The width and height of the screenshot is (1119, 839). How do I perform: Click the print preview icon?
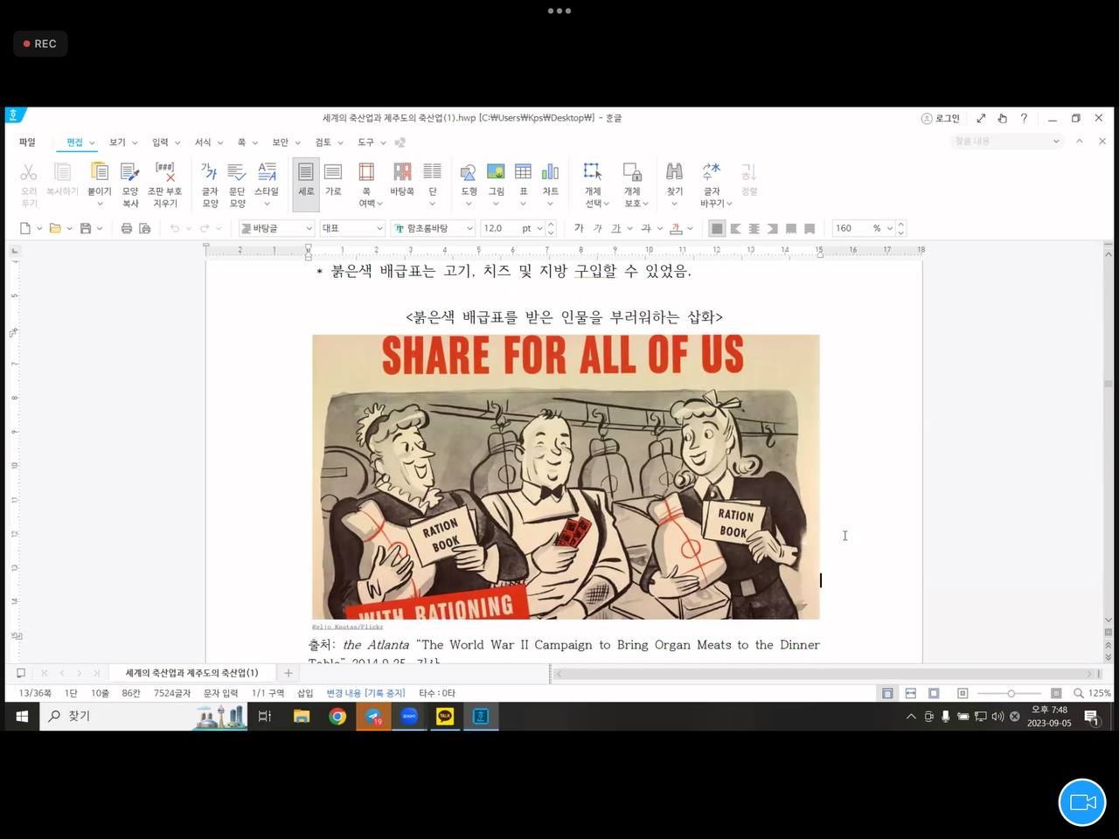point(145,228)
